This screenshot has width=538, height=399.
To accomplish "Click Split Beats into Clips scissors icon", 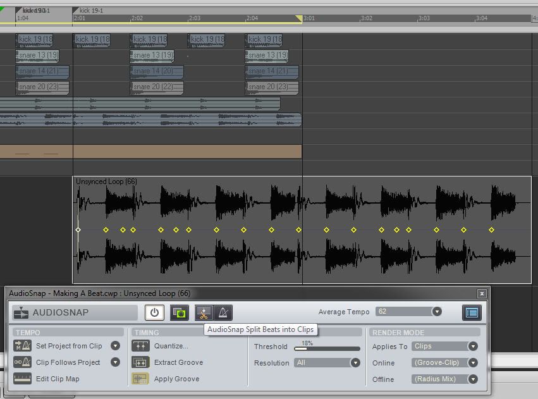I will 204,312.
